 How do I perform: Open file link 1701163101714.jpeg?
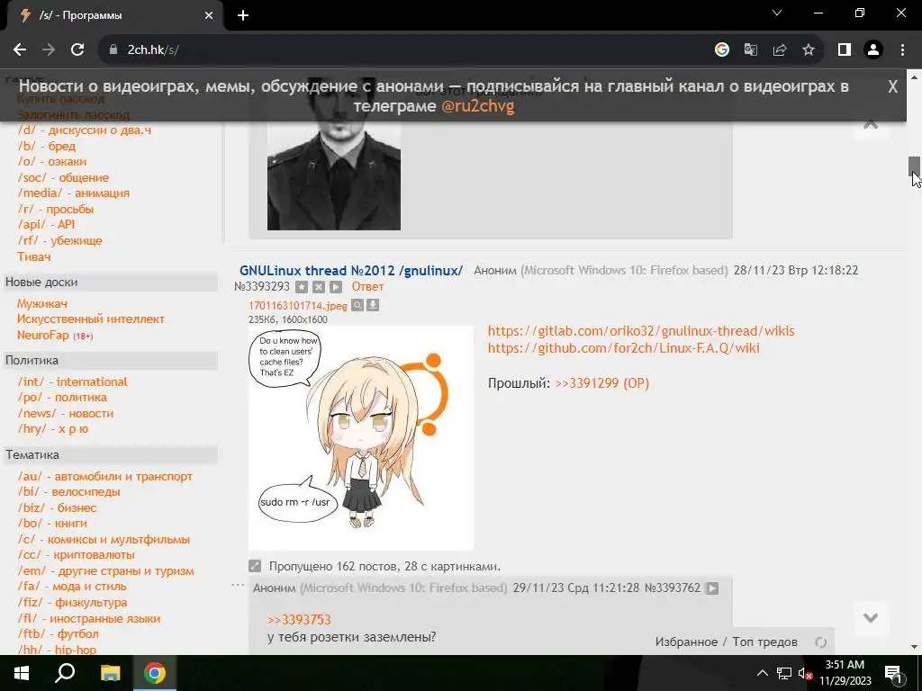pyautogui.click(x=297, y=306)
